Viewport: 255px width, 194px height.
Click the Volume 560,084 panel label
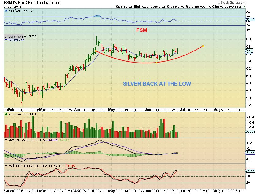(22, 114)
